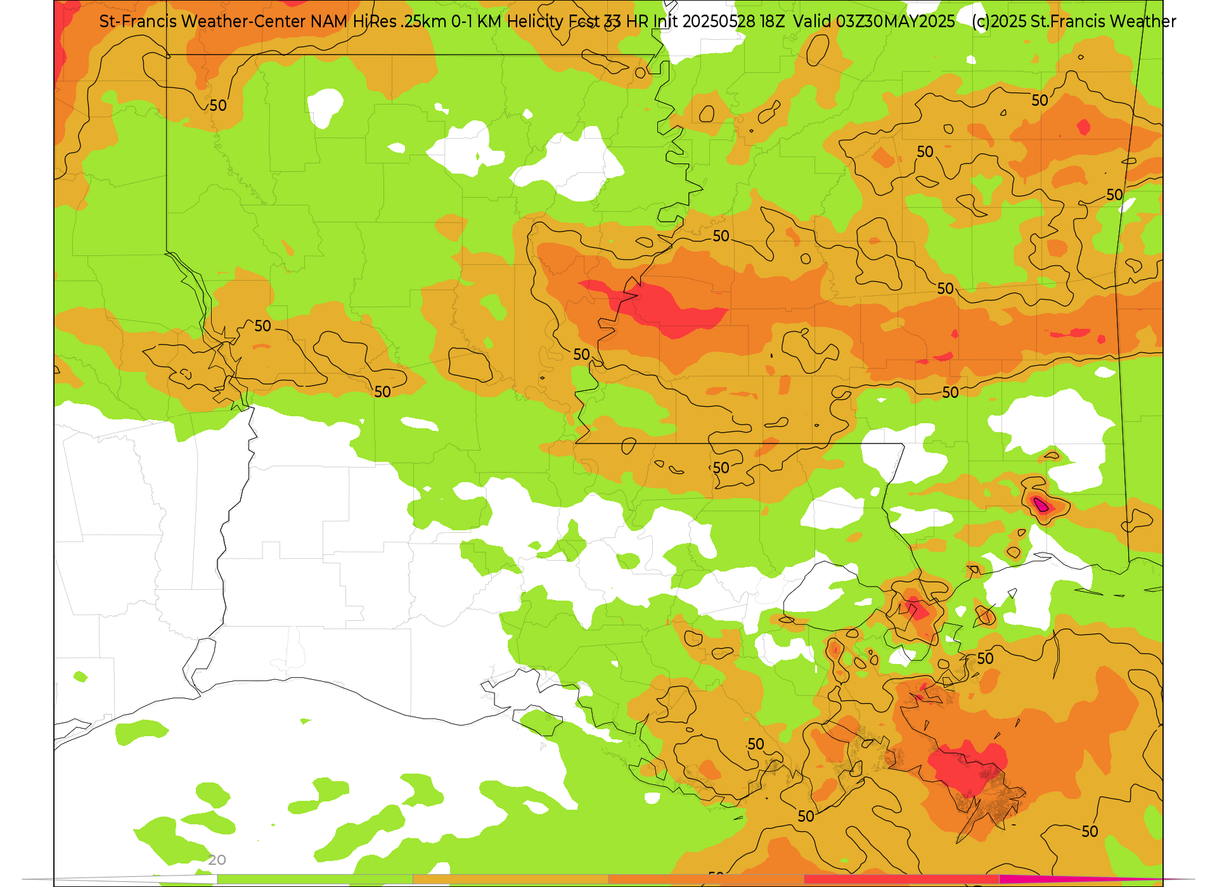Click the "NAM HiRes .25km" title text
This screenshot has width=1217, height=887.
(378, 22)
